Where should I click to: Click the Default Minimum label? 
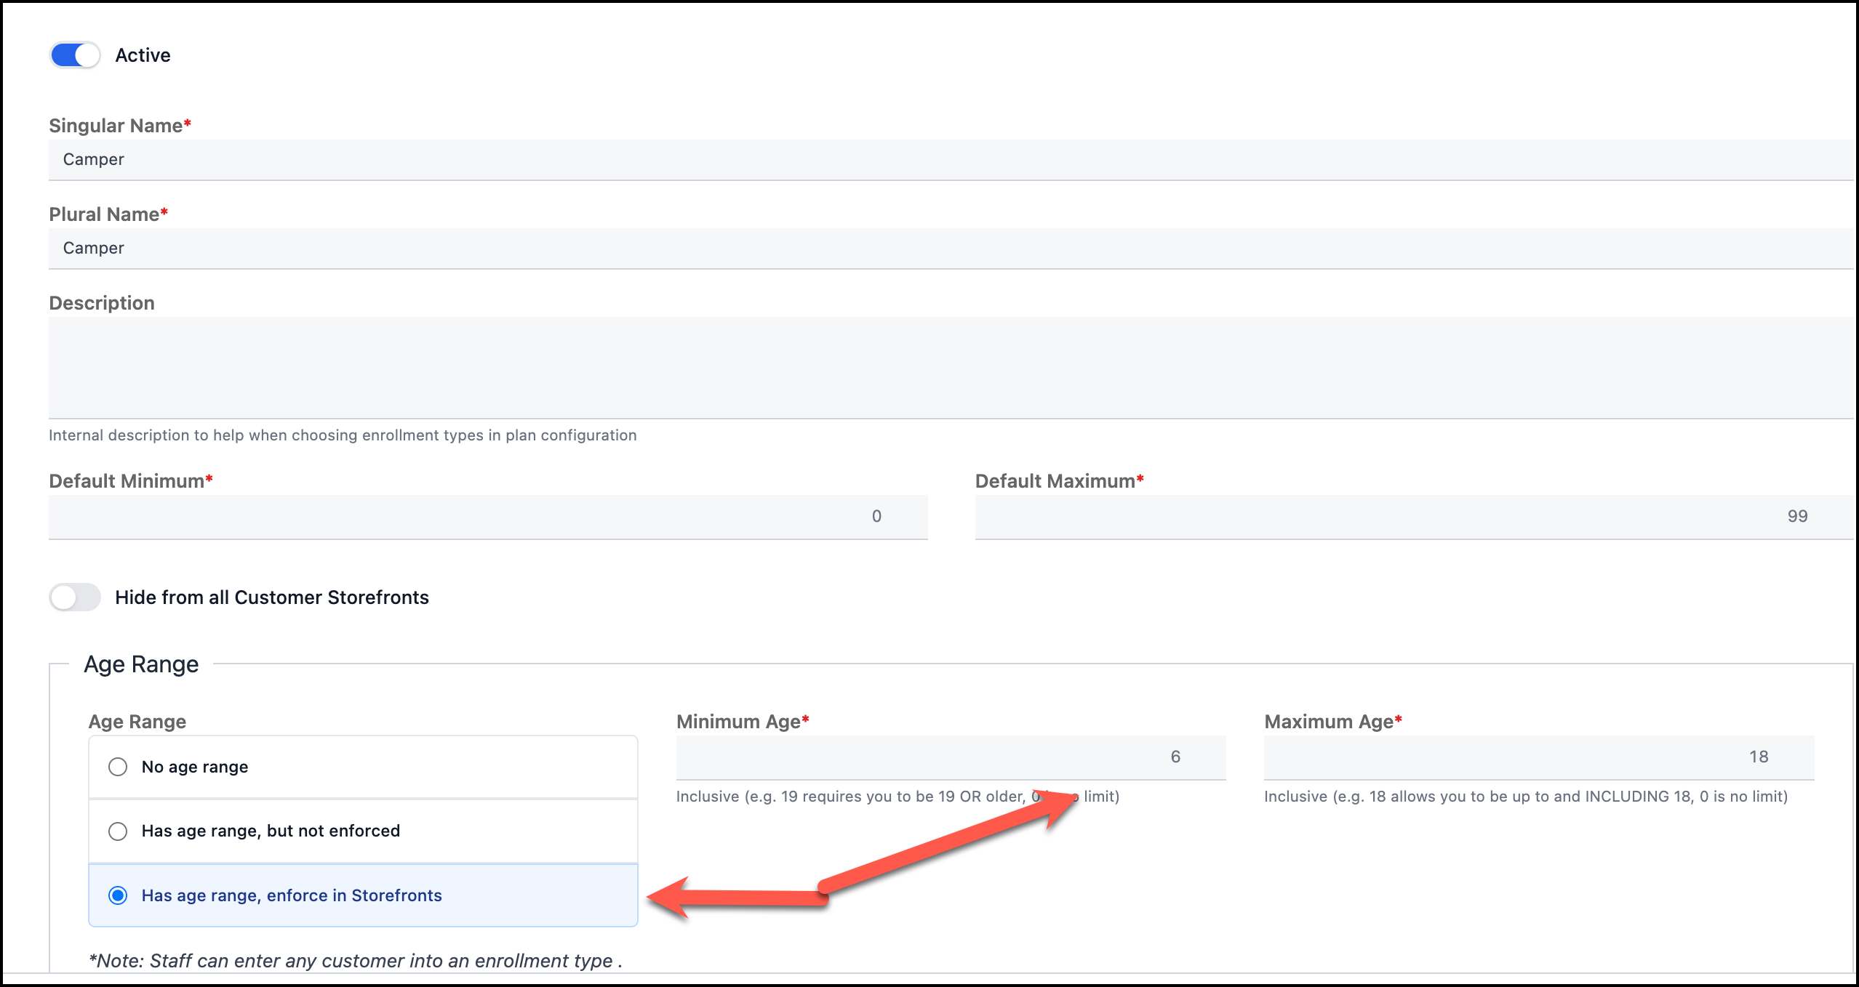(127, 481)
